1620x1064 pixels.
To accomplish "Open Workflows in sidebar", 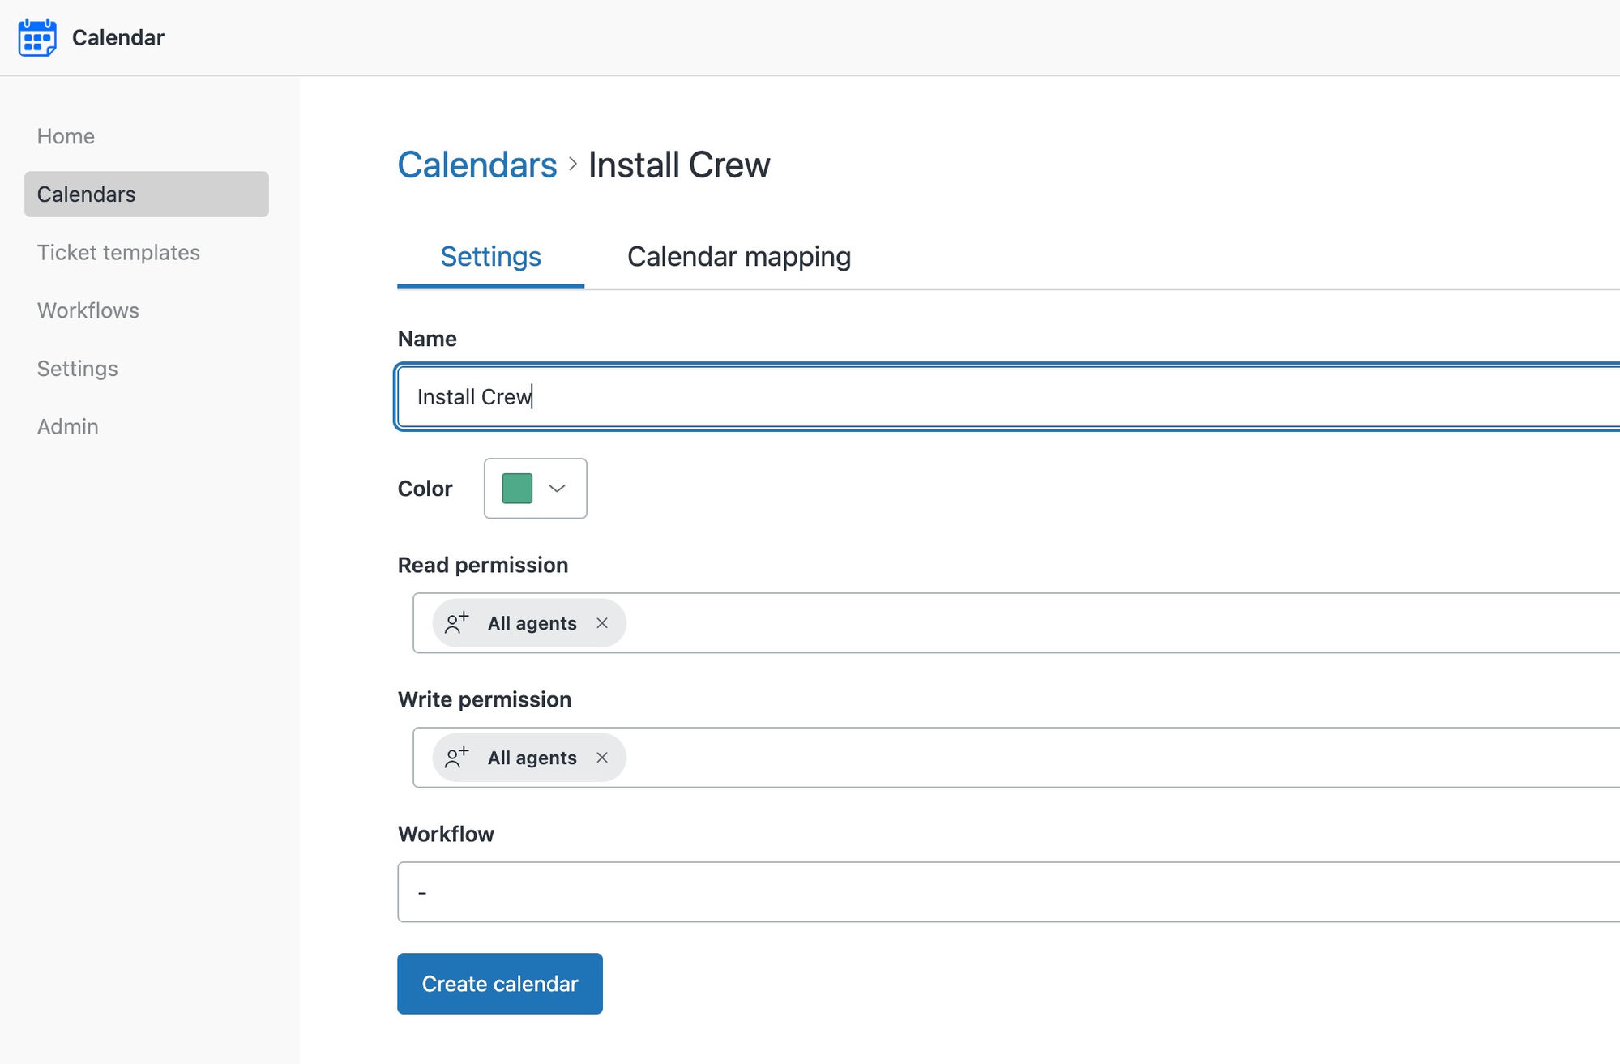I will coord(88,310).
